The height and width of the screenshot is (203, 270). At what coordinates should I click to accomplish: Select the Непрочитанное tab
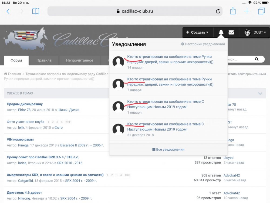point(80,60)
